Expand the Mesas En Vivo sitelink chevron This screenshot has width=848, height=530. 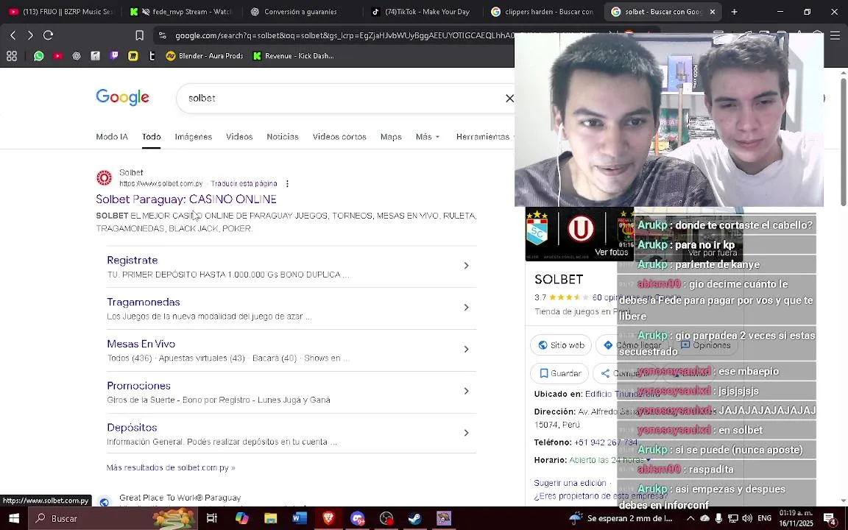click(x=466, y=350)
